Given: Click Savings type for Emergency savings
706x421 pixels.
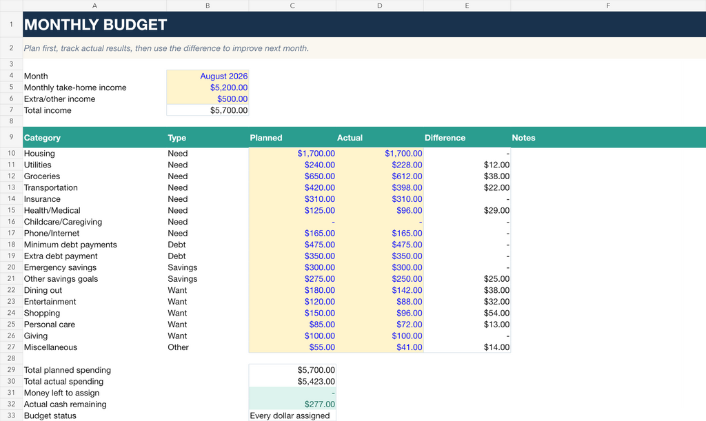Looking at the screenshot, I should click(208, 267).
